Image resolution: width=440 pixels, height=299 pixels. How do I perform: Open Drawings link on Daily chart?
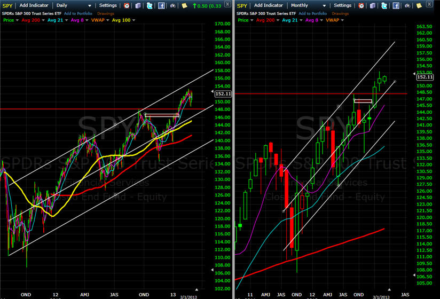(x=106, y=13)
